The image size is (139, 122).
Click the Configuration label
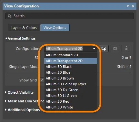pyautogui.click(x=27, y=49)
